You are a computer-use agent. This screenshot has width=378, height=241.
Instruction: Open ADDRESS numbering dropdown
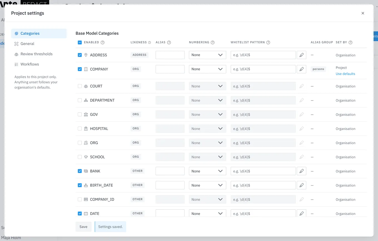[208, 55]
